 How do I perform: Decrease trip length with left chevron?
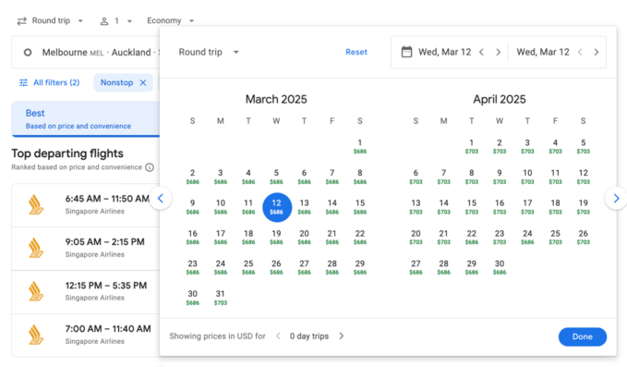click(x=278, y=336)
